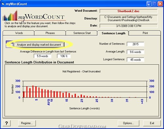The height and width of the screenshot is (129, 164).
Task: Click the Directory path field
Action: tap(129, 18)
